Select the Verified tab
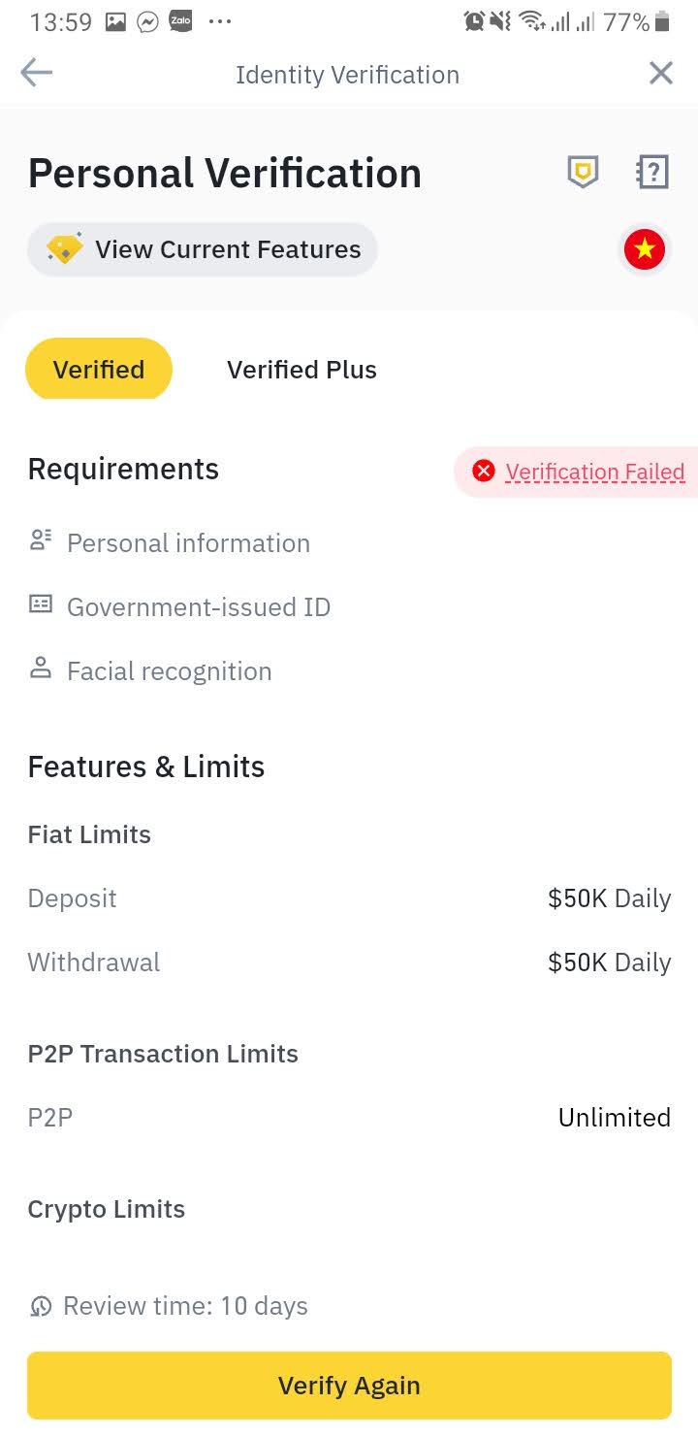This screenshot has height=1436, width=698. (x=99, y=370)
